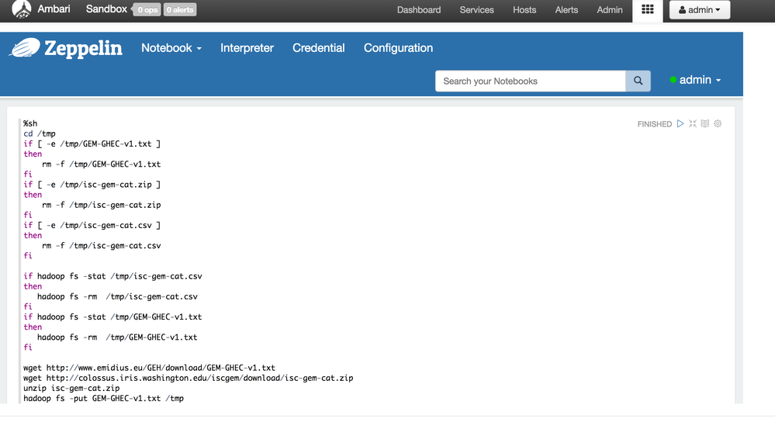Click the Zeppelin logo
The width and height of the screenshot is (775, 429).
pyautogui.click(x=65, y=48)
